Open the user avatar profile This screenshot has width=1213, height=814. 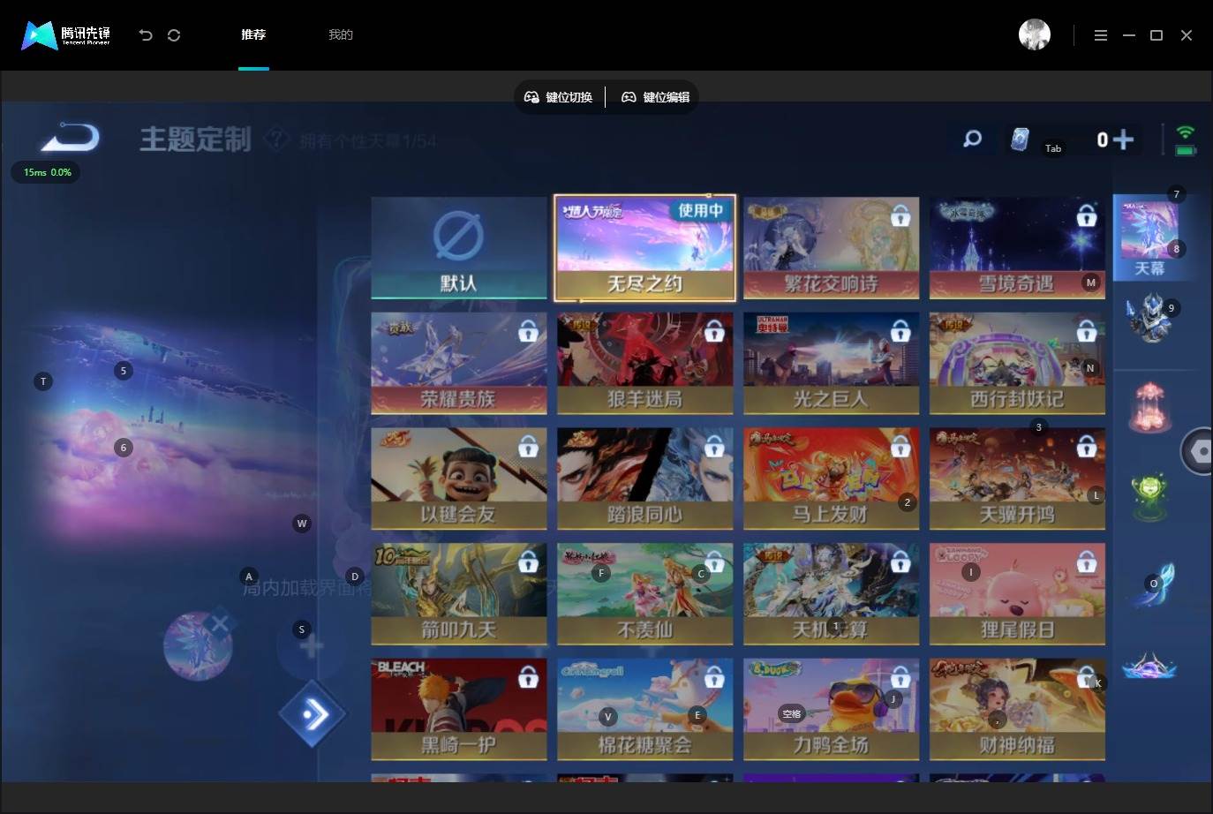pyautogui.click(x=1035, y=34)
